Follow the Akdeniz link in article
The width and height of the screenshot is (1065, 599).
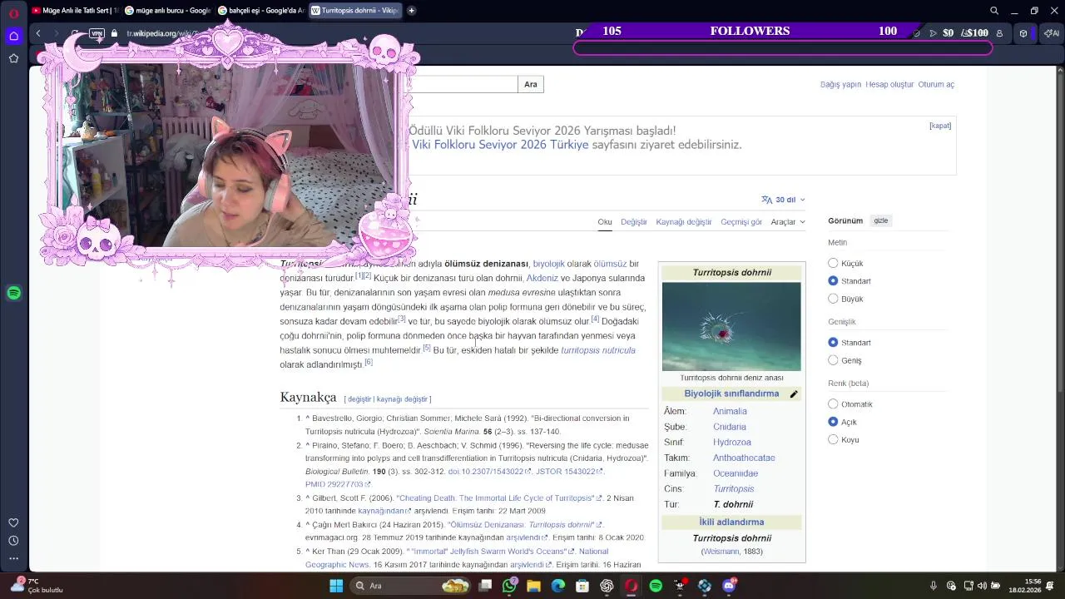coord(542,278)
